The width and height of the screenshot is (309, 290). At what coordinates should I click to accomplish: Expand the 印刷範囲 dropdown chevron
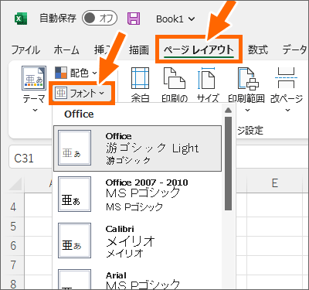click(247, 111)
